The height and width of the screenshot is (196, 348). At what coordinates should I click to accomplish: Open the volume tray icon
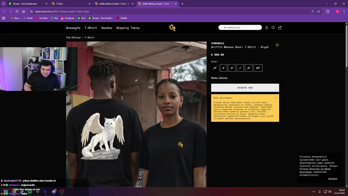[x=330, y=192]
